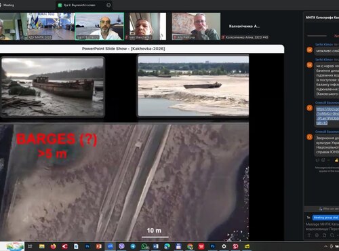Open Telegram from the taskbar
Screen dimensions: 339x251
coord(133,246)
